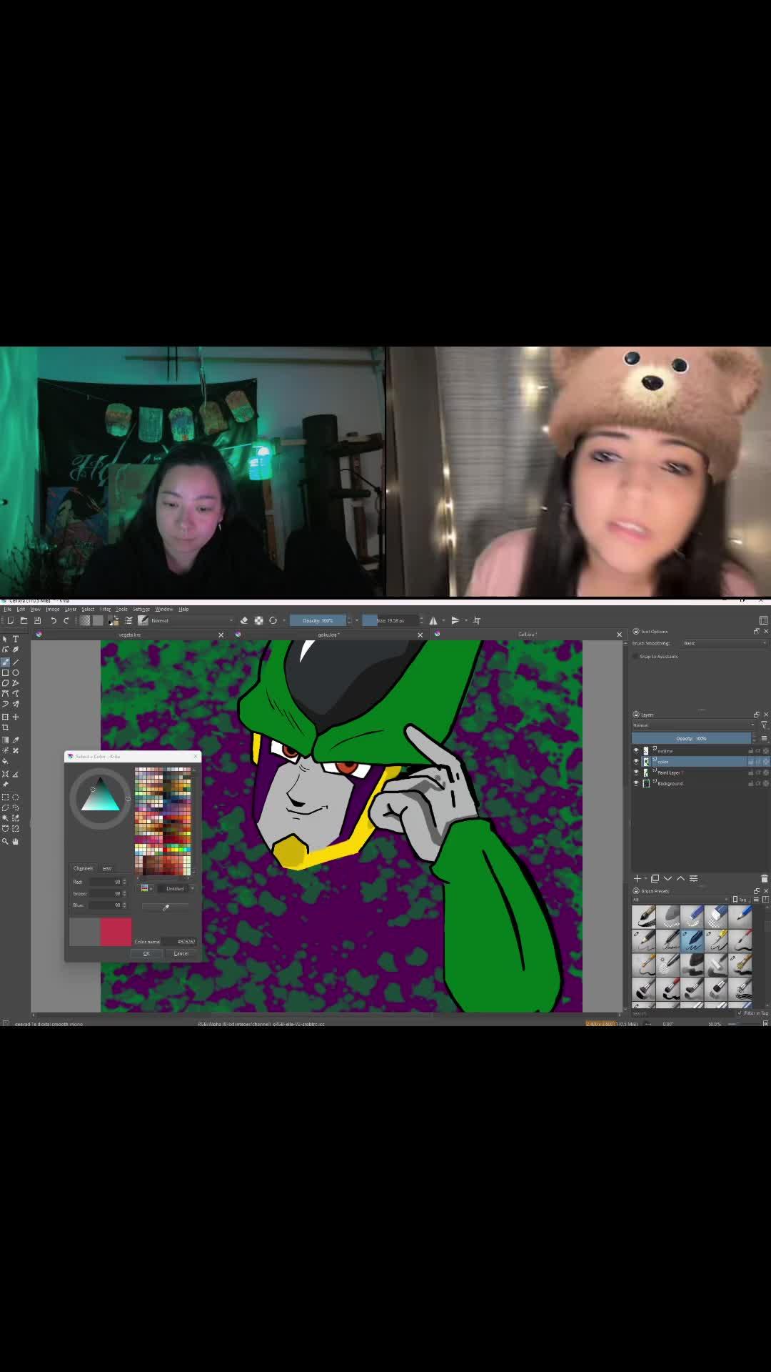
Task: Open the layer filter funnel icon
Action: tap(764, 725)
